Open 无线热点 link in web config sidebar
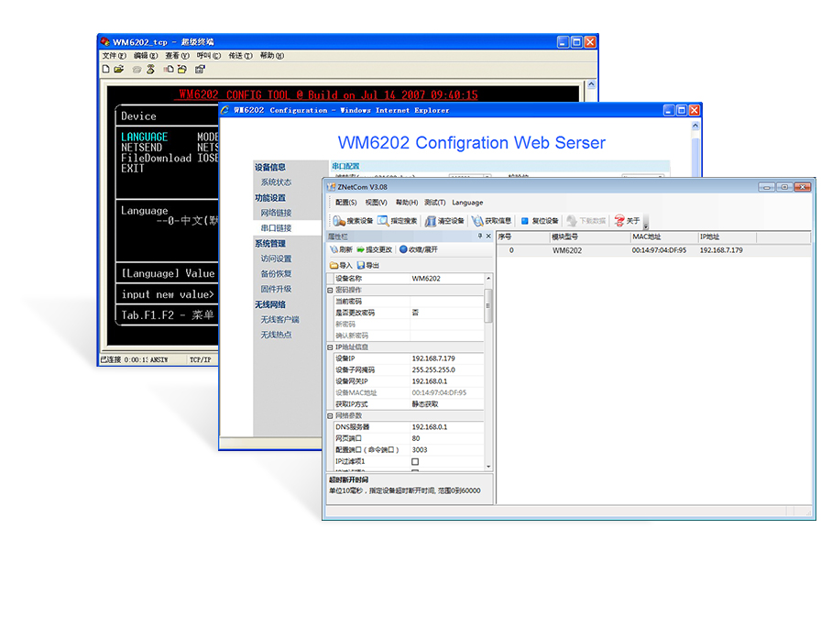 [x=276, y=335]
